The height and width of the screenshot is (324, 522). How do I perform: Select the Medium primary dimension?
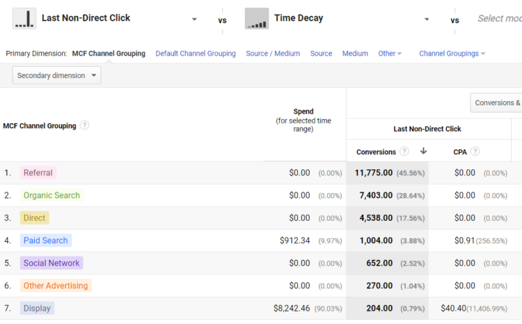pos(355,54)
